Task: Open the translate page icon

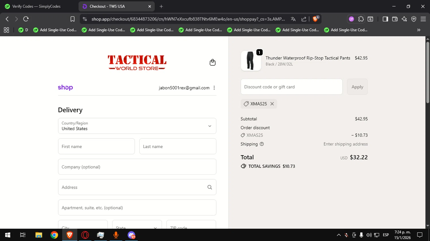Action: [x=293, y=19]
